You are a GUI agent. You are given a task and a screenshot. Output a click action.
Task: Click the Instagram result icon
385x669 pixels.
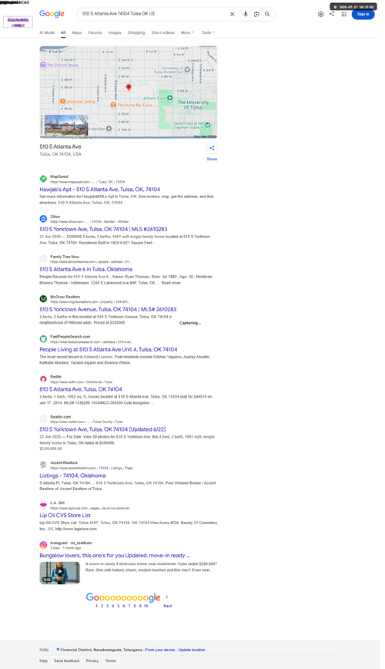[x=43, y=545]
